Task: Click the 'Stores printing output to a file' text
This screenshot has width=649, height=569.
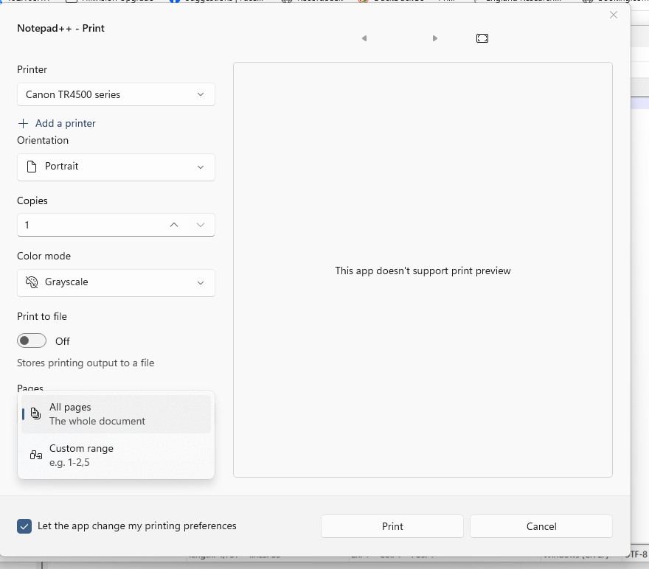Action: [86, 363]
